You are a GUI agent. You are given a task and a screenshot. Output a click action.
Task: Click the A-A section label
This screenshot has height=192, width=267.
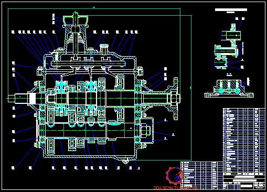click(229, 74)
